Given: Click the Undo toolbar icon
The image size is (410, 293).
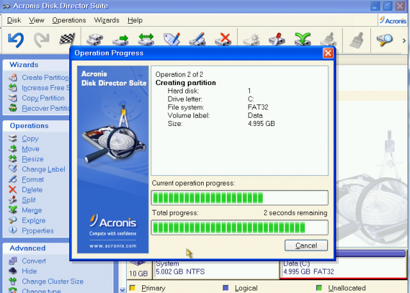Looking at the screenshot, I should pos(16,40).
